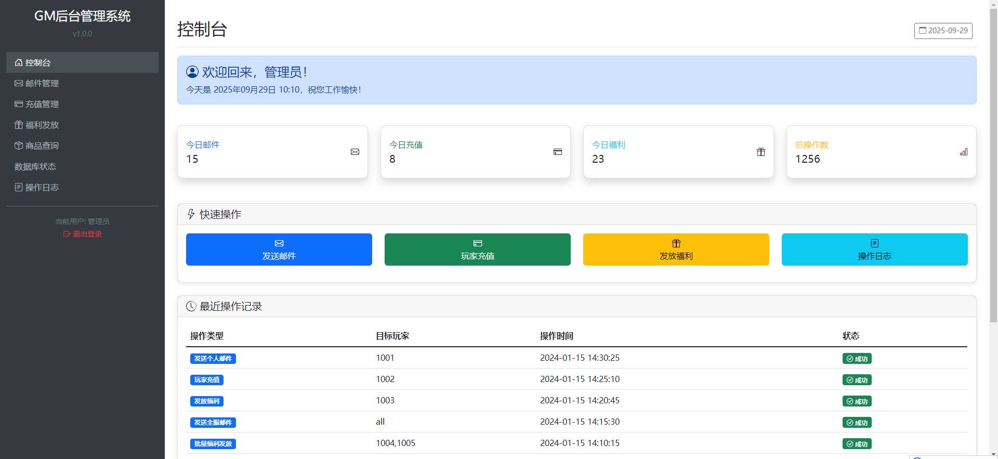Click the bar chart icon in 总操作数 card
The height and width of the screenshot is (459, 998).
coord(964,152)
